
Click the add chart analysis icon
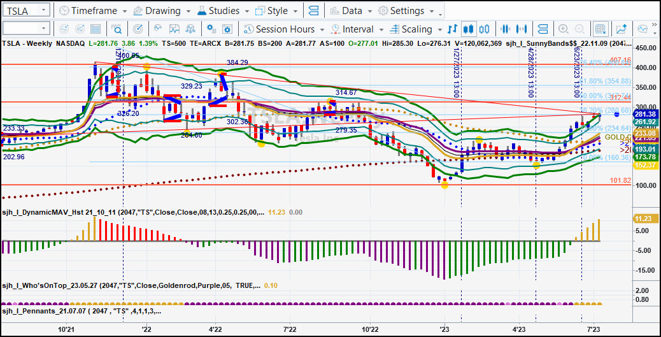pos(621,29)
